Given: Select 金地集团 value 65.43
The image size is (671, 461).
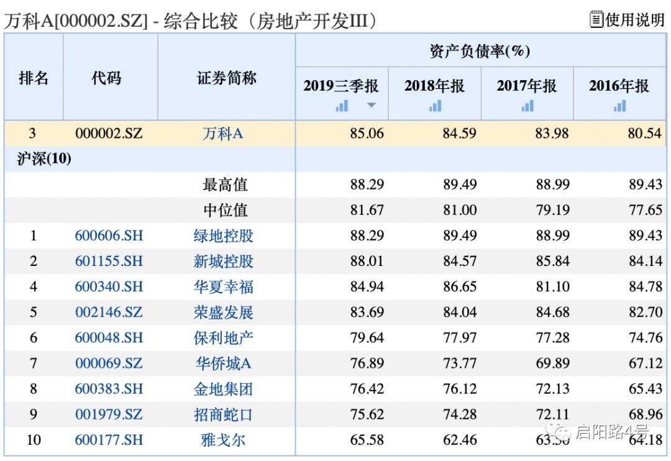Looking at the screenshot, I should coord(646,389).
